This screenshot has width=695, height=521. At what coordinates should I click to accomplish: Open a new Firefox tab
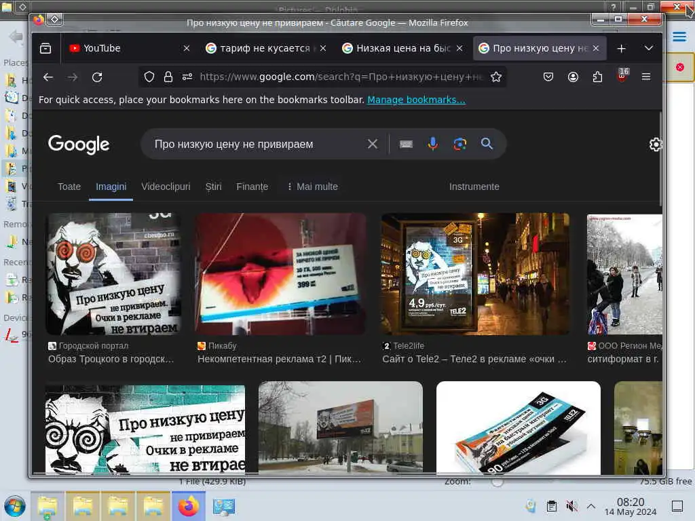(x=622, y=49)
